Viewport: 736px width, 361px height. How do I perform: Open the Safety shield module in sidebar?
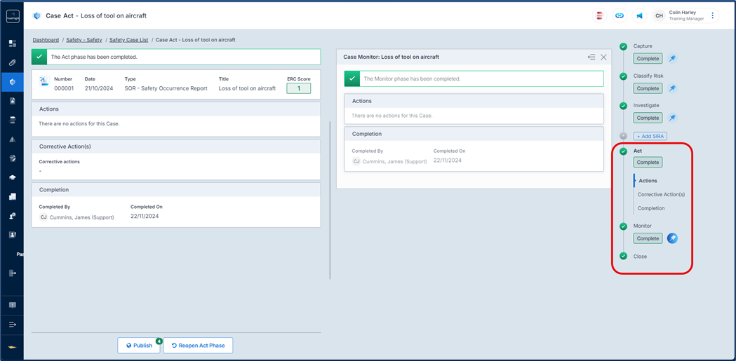pyautogui.click(x=12, y=82)
